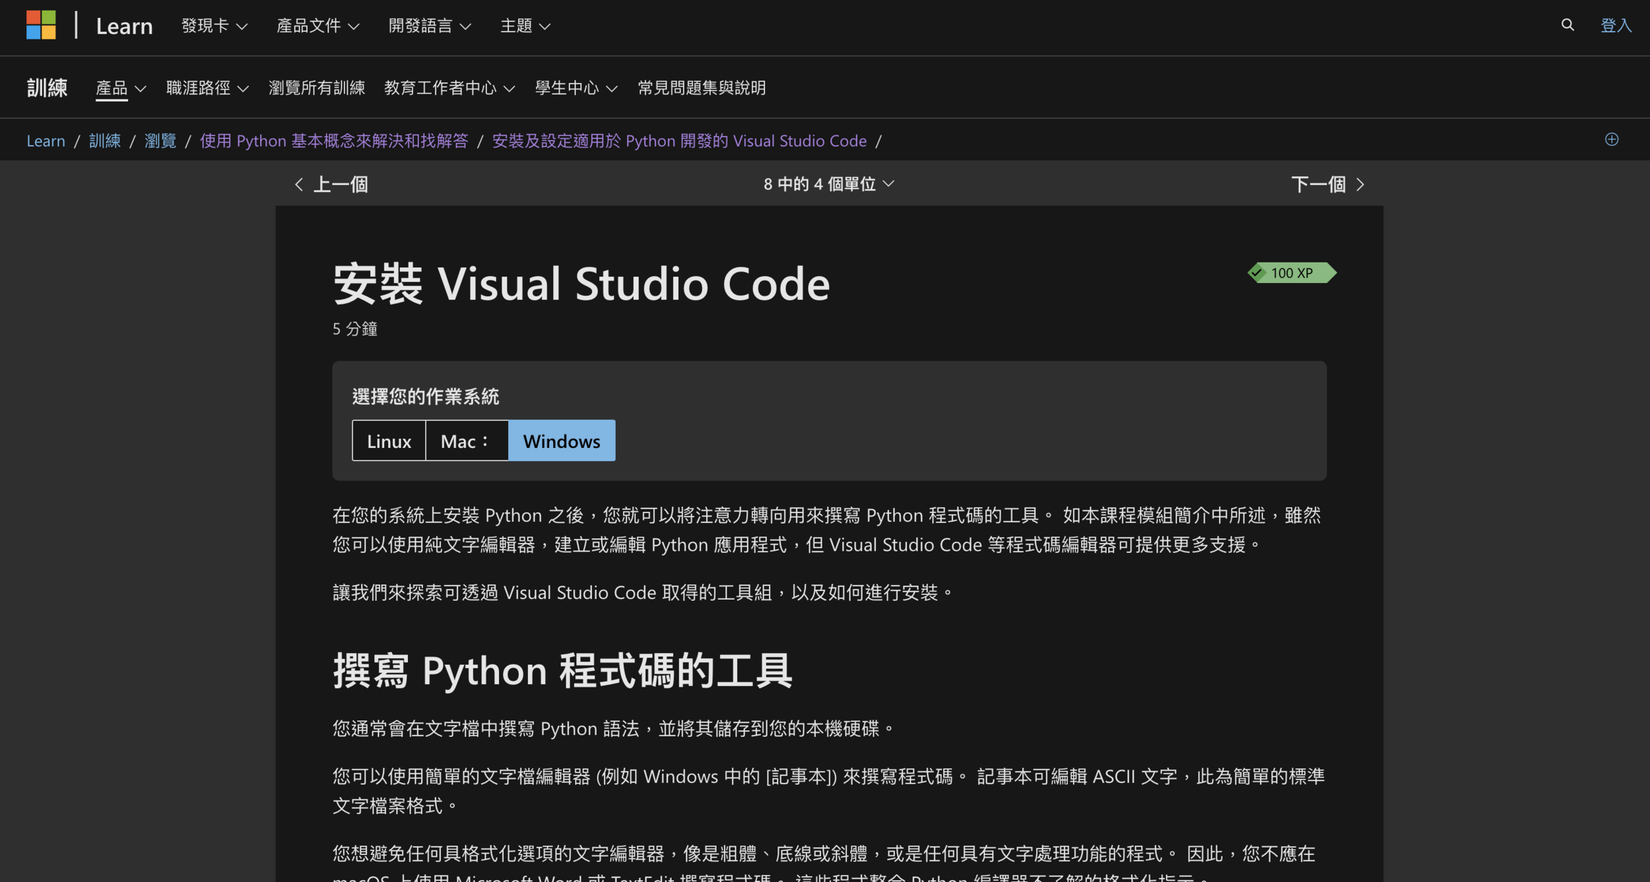Go to previous unit with 上一個

(x=331, y=184)
